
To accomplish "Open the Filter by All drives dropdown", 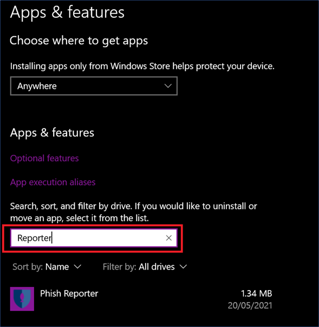I will pyautogui.click(x=145, y=267).
